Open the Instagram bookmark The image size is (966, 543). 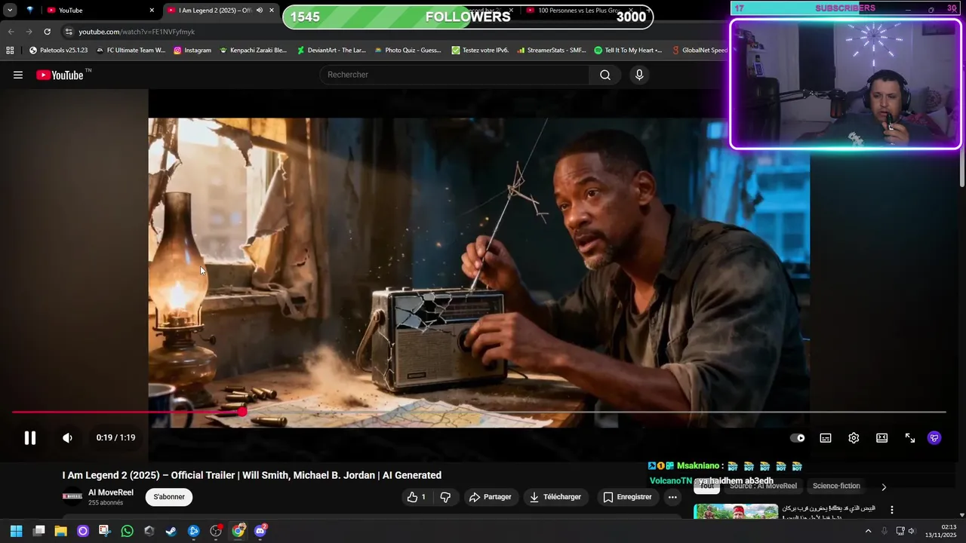click(192, 51)
